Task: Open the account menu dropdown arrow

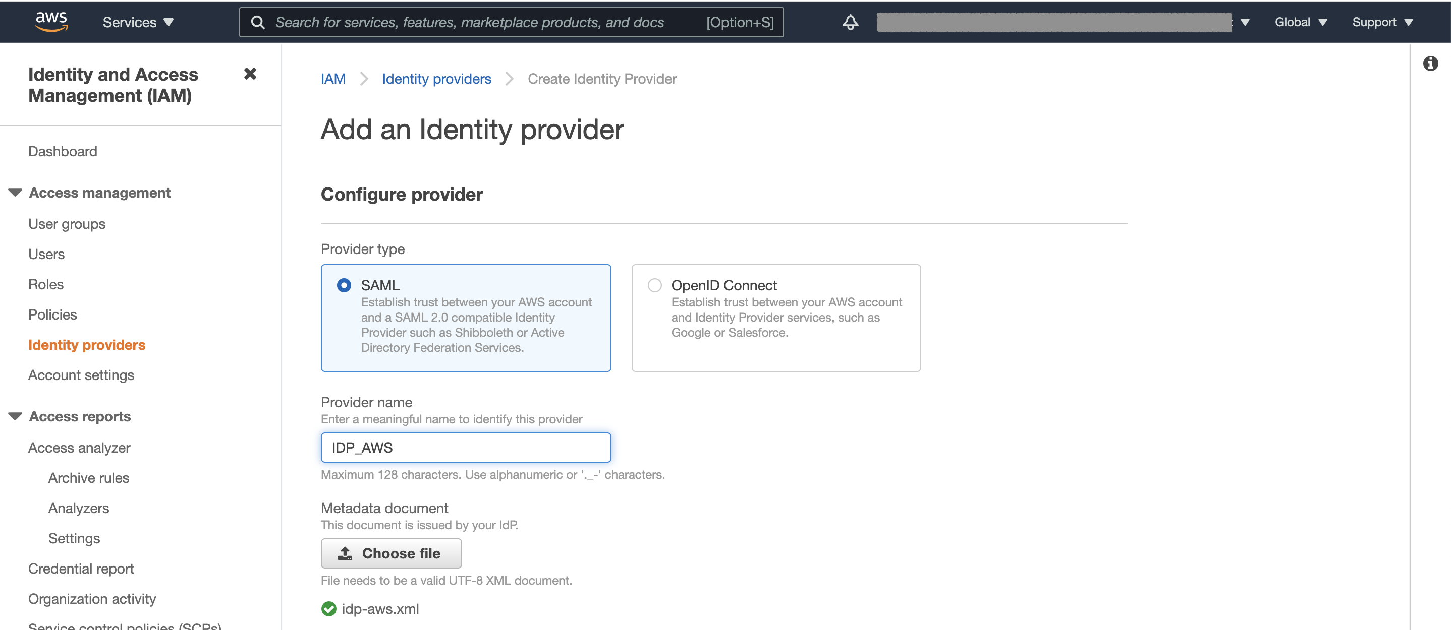Action: (x=1245, y=23)
